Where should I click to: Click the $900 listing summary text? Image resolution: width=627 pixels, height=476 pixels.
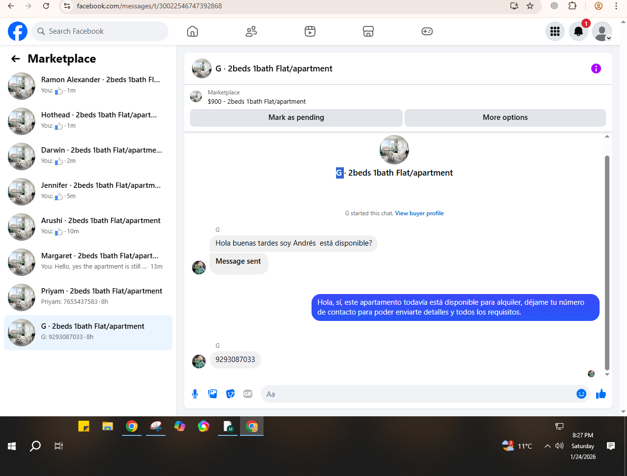click(x=257, y=102)
